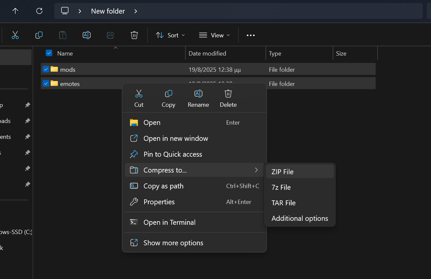Toggle the select-all checkbox in the header
The width and height of the screenshot is (431, 279).
[49, 53]
